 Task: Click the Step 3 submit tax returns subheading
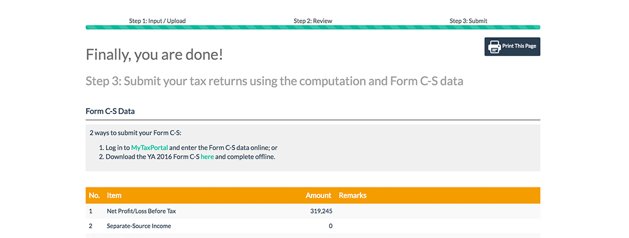(274, 81)
